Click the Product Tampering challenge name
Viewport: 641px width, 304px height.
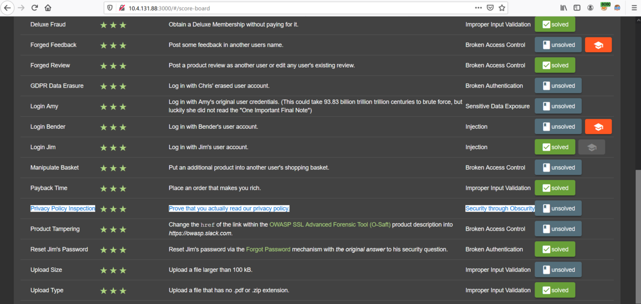point(55,229)
